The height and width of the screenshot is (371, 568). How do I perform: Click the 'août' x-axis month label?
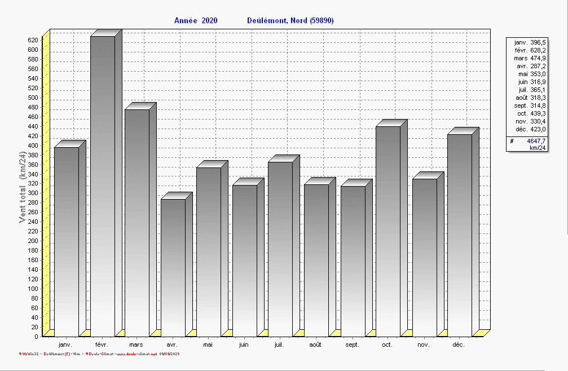tap(315, 344)
